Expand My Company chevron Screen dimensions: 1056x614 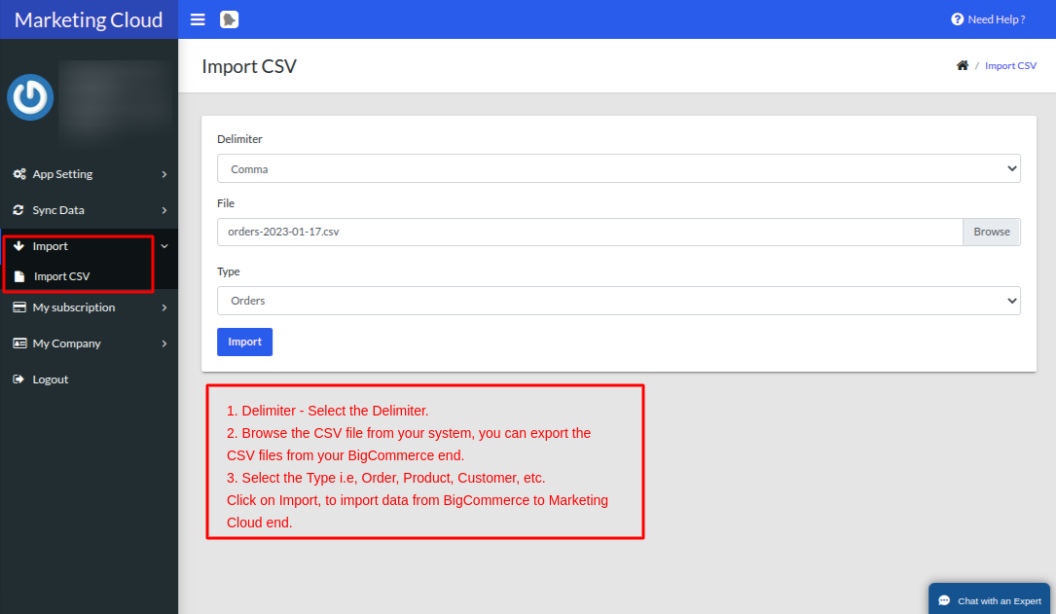(x=164, y=344)
